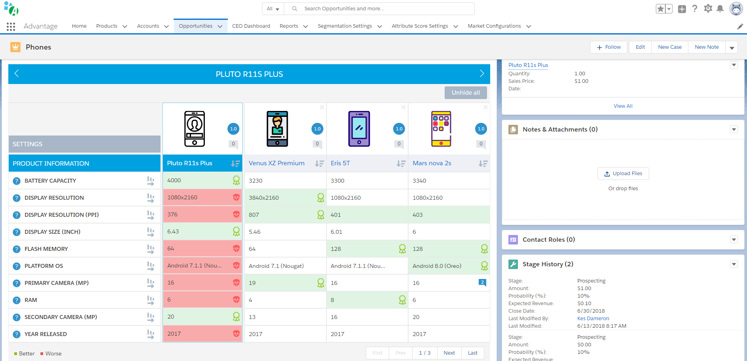Expand the Accounts navigation menu chevron
This screenshot has height=361, width=747.
click(166, 27)
